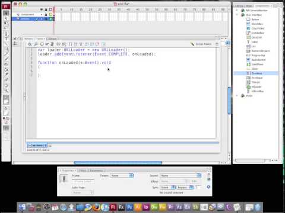The image size is (285, 213).
Task: Select the Text tool in toolbox
Action: [x=6, y=38]
